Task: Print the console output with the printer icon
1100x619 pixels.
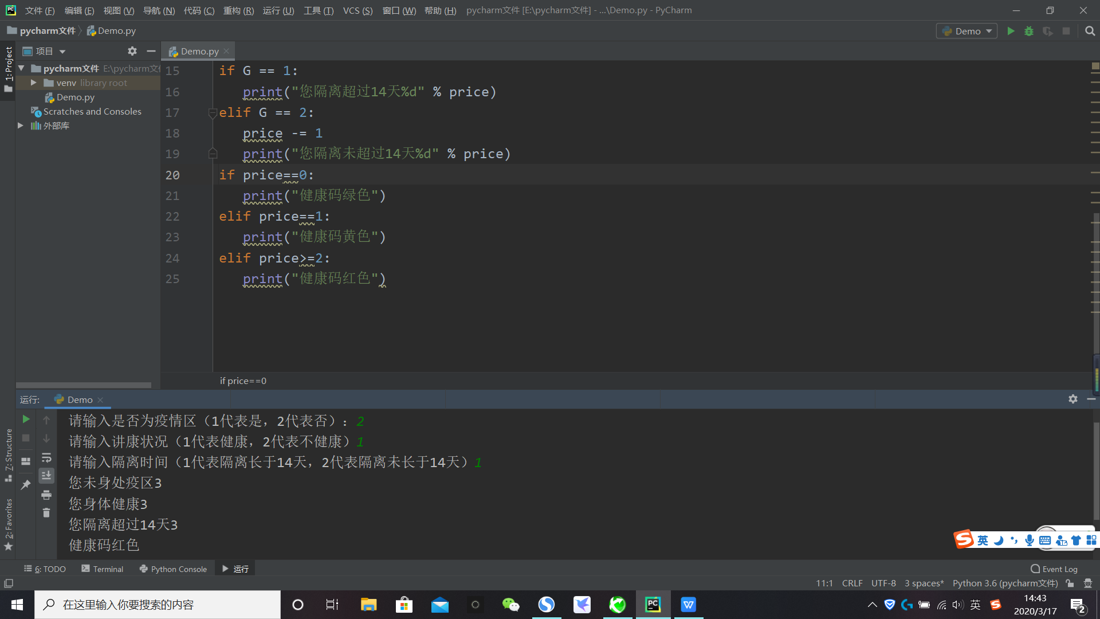Action: (x=46, y=495)
